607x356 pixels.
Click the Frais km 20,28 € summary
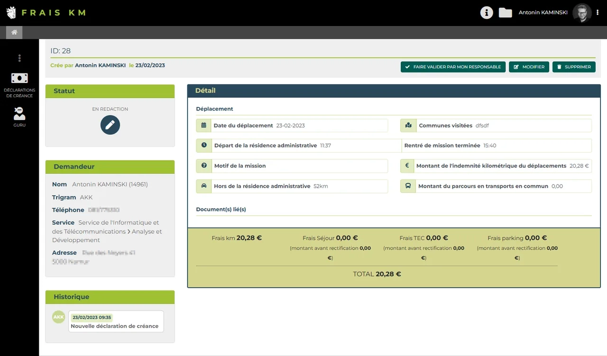(x=237, y=238)
